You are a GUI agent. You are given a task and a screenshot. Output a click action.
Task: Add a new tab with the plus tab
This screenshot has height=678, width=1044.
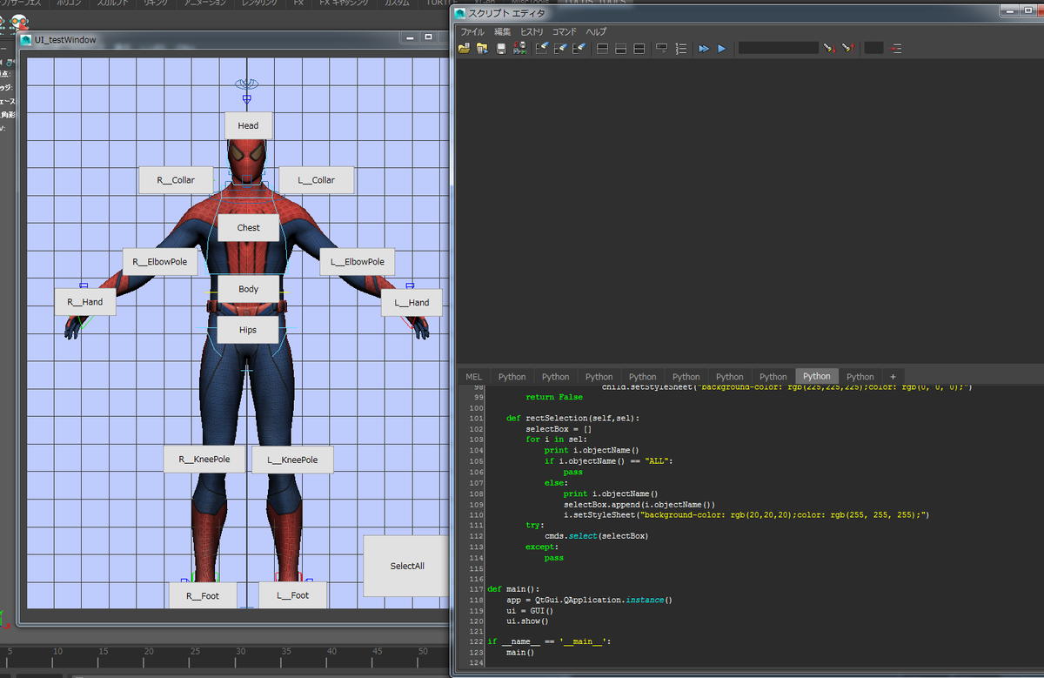point(893,377)
